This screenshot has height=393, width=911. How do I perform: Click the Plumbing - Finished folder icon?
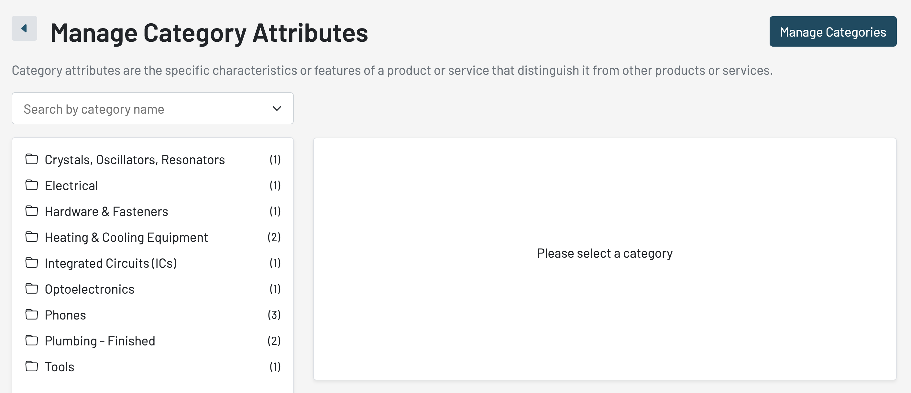tap(32, 341)
